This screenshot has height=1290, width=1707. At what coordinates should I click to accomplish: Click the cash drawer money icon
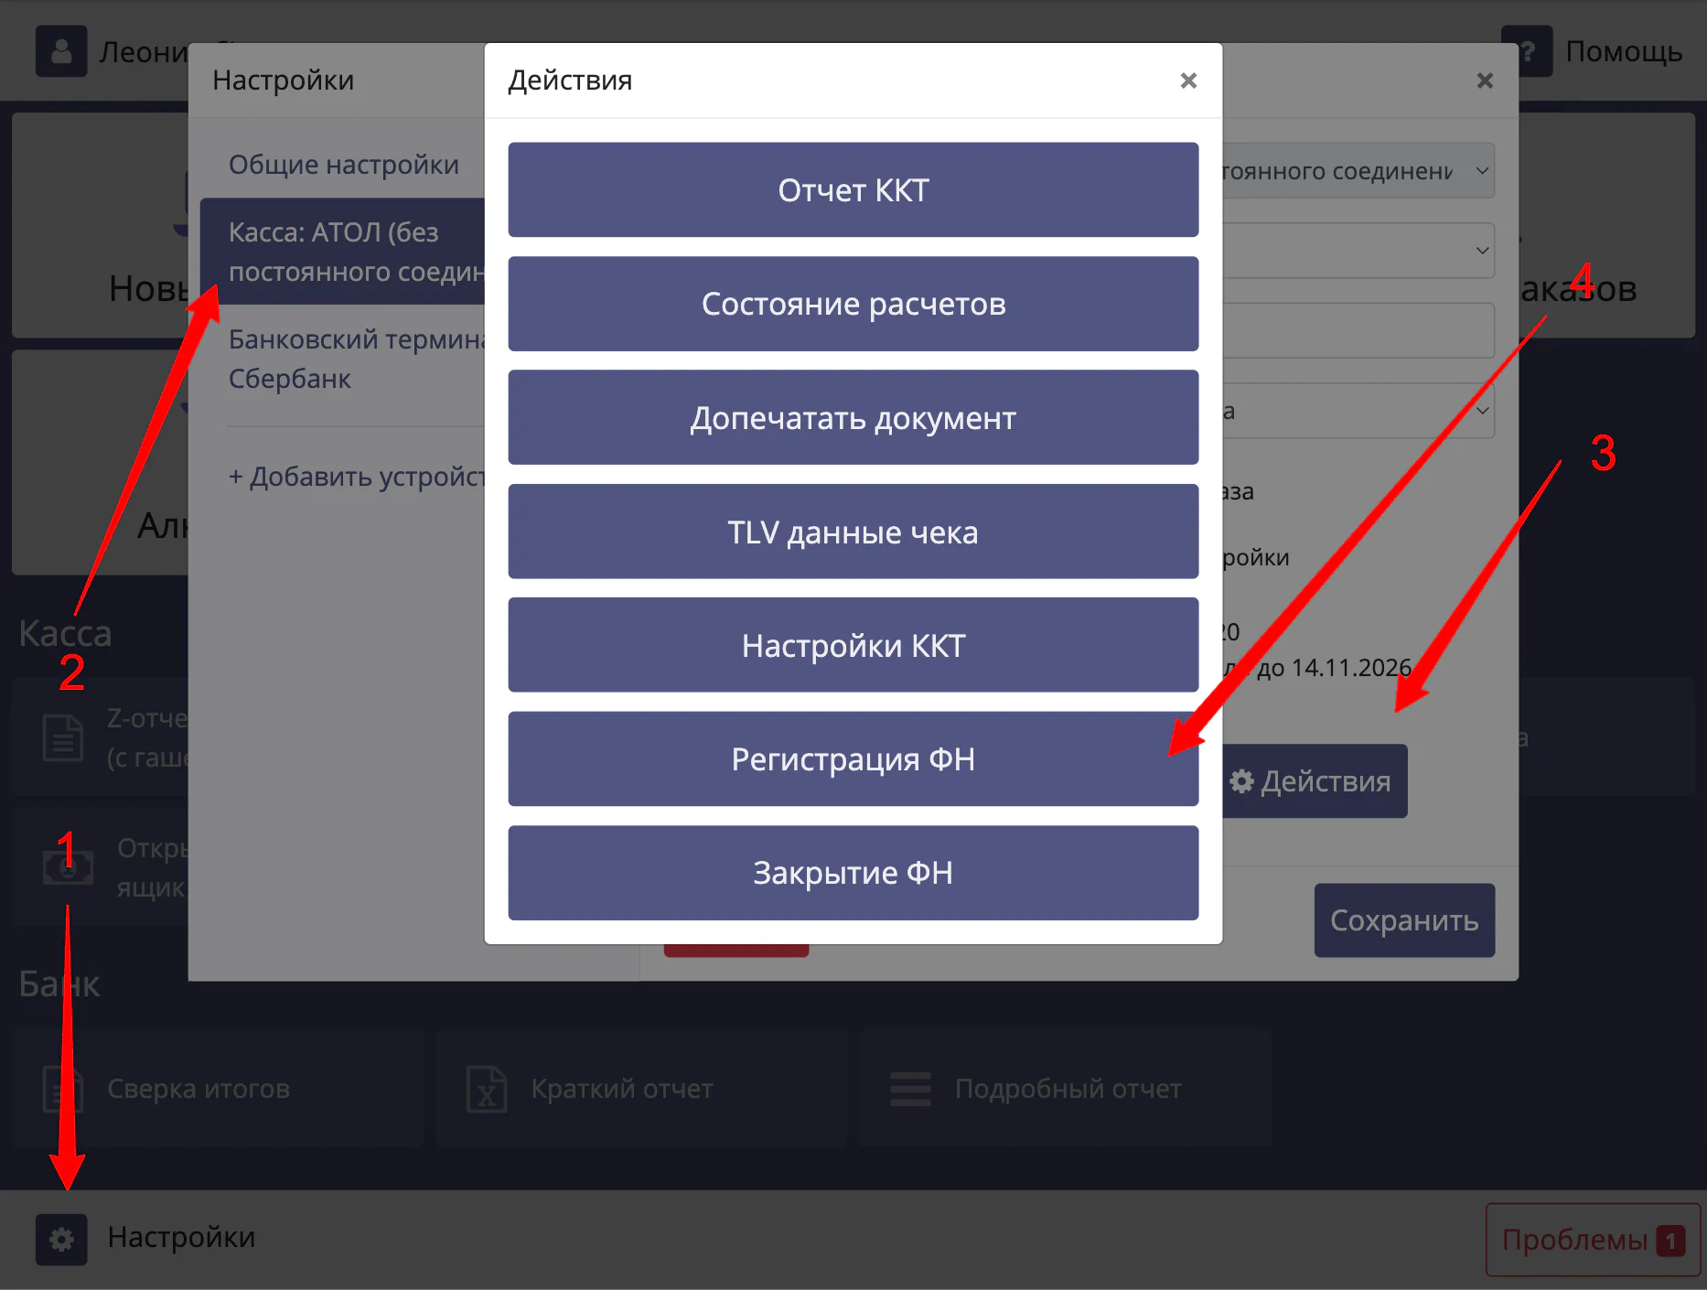(x=68, y=866)
